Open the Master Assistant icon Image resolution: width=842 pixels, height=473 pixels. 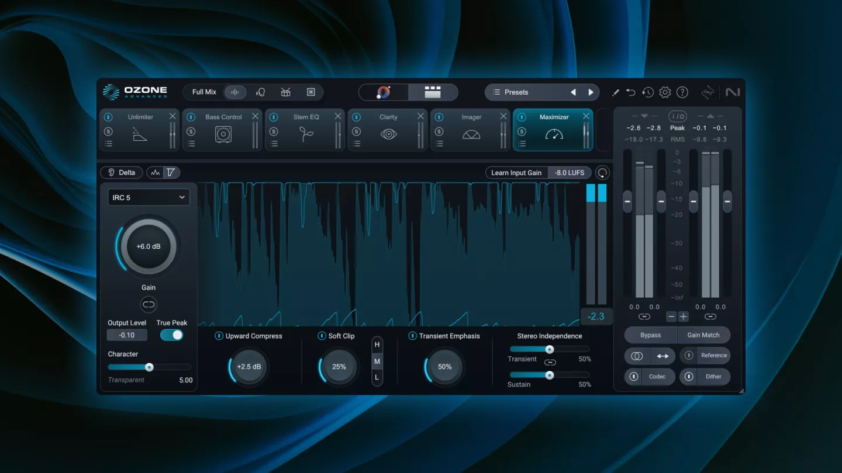coord(384,92)
